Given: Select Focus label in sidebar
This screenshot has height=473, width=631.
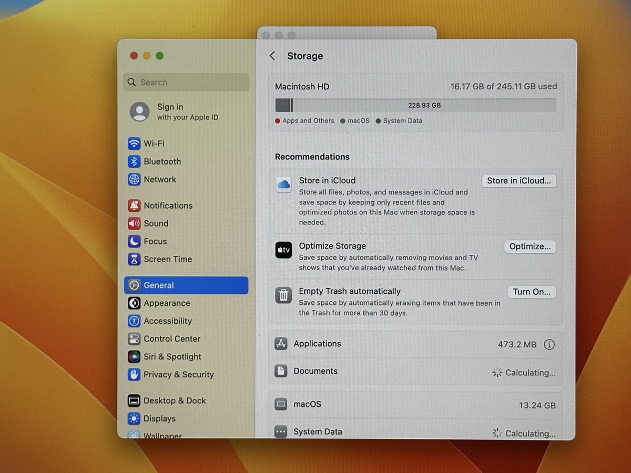Looking at the screenshot, I should [x=155, y=241].
